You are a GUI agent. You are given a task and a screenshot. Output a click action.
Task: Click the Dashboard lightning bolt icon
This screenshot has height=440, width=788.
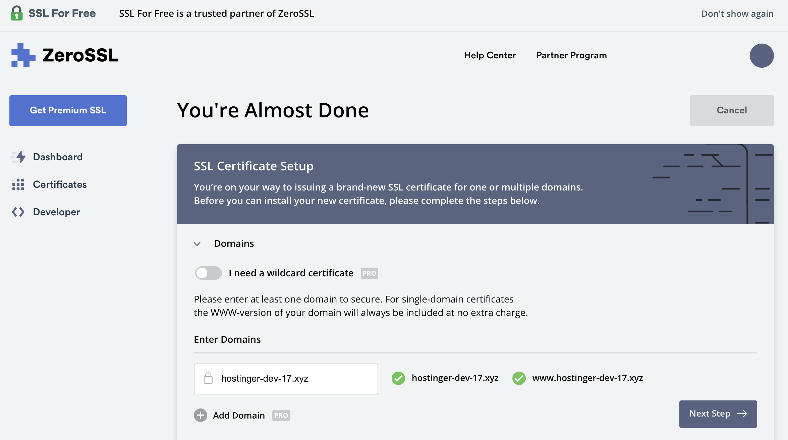[x=19, y=157]
